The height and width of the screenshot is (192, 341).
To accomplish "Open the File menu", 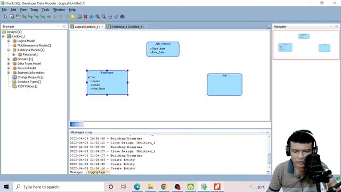I will [x=4, y=10].
